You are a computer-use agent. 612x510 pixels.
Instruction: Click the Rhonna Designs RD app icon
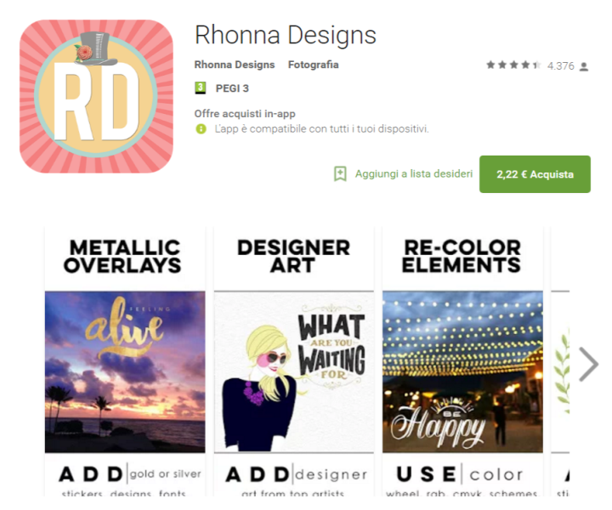[96, 96]
